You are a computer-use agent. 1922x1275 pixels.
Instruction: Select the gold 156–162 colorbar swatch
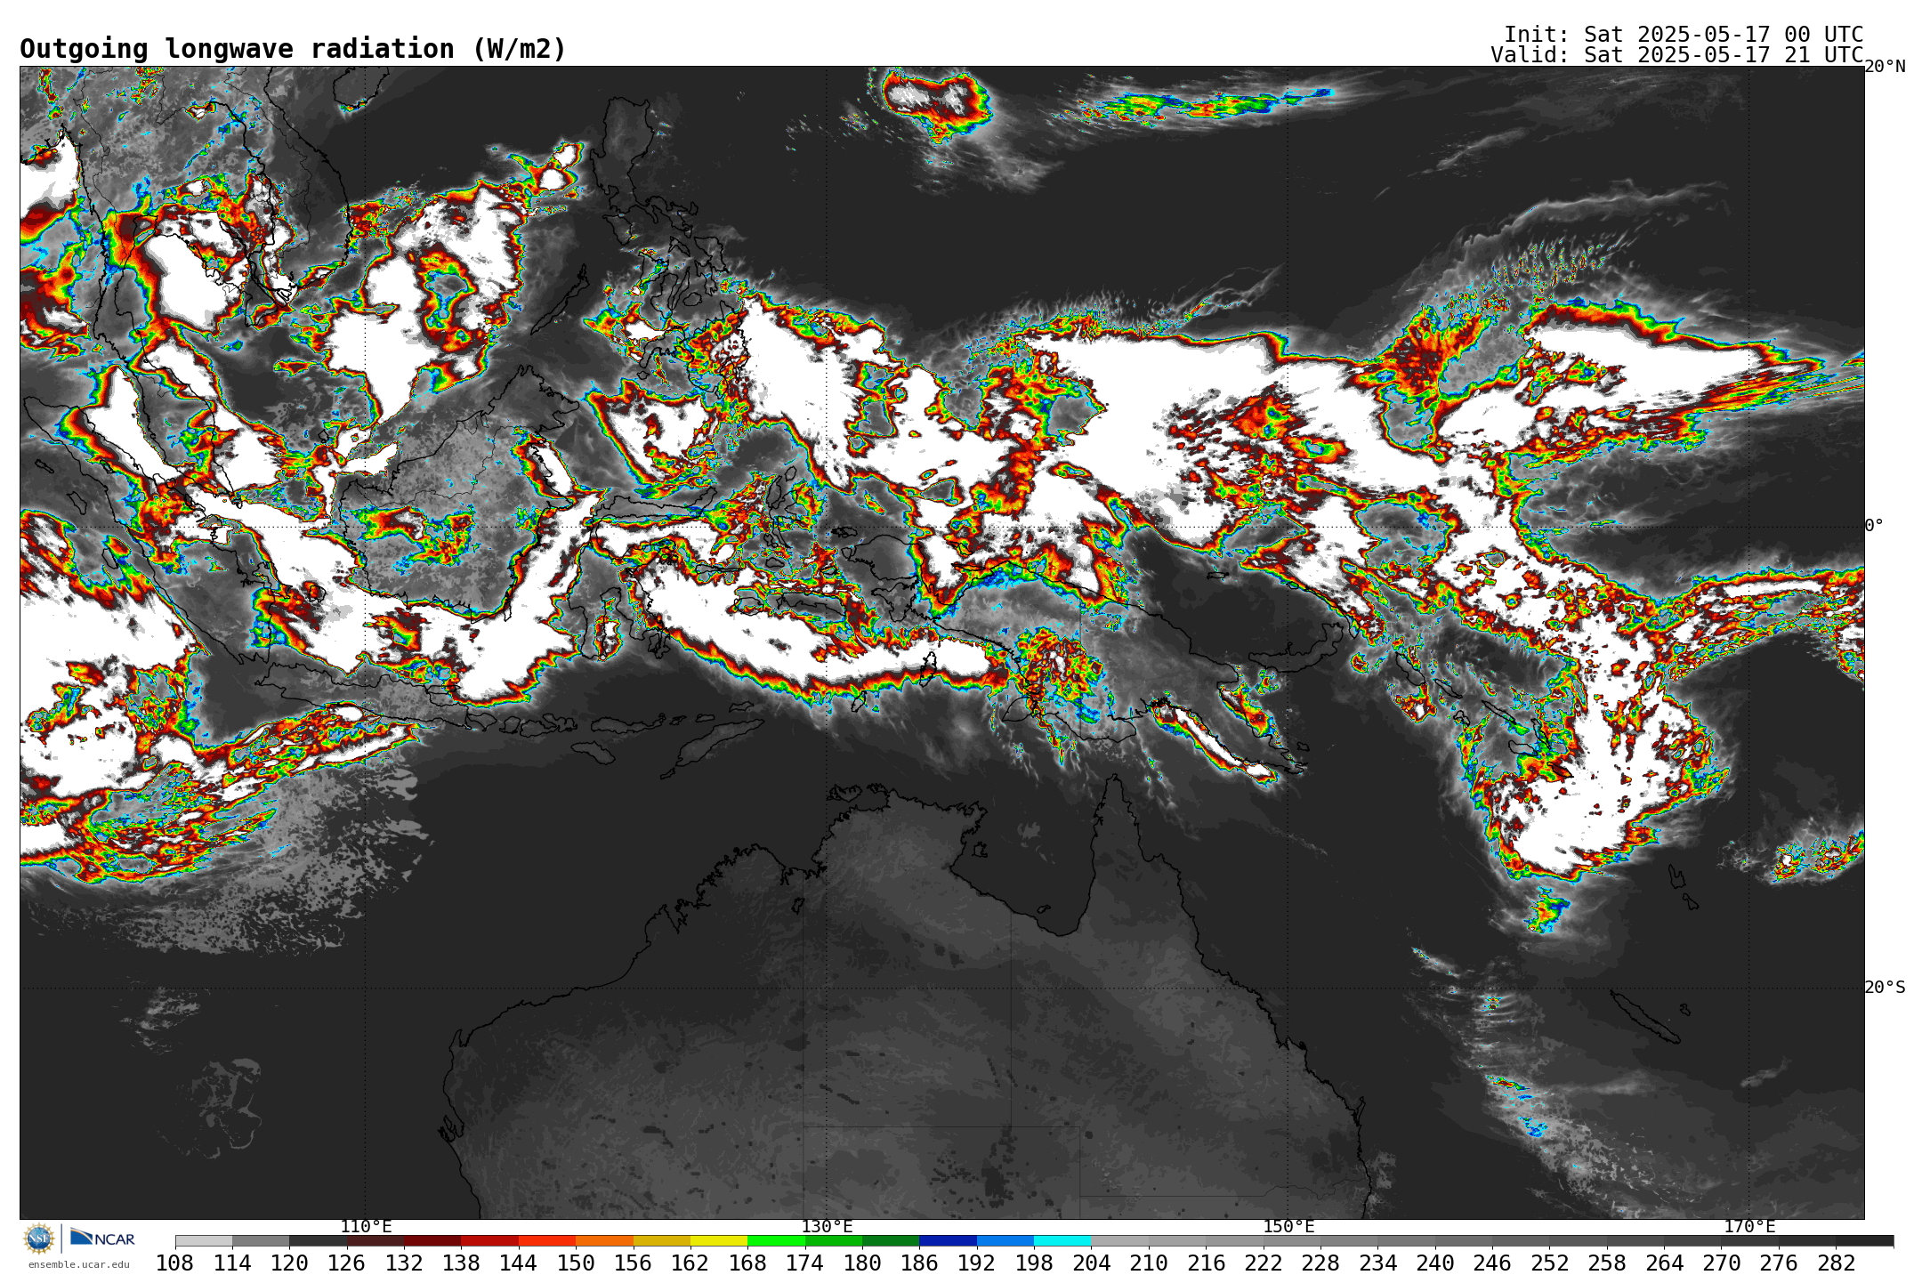(x=662, y=1240)
